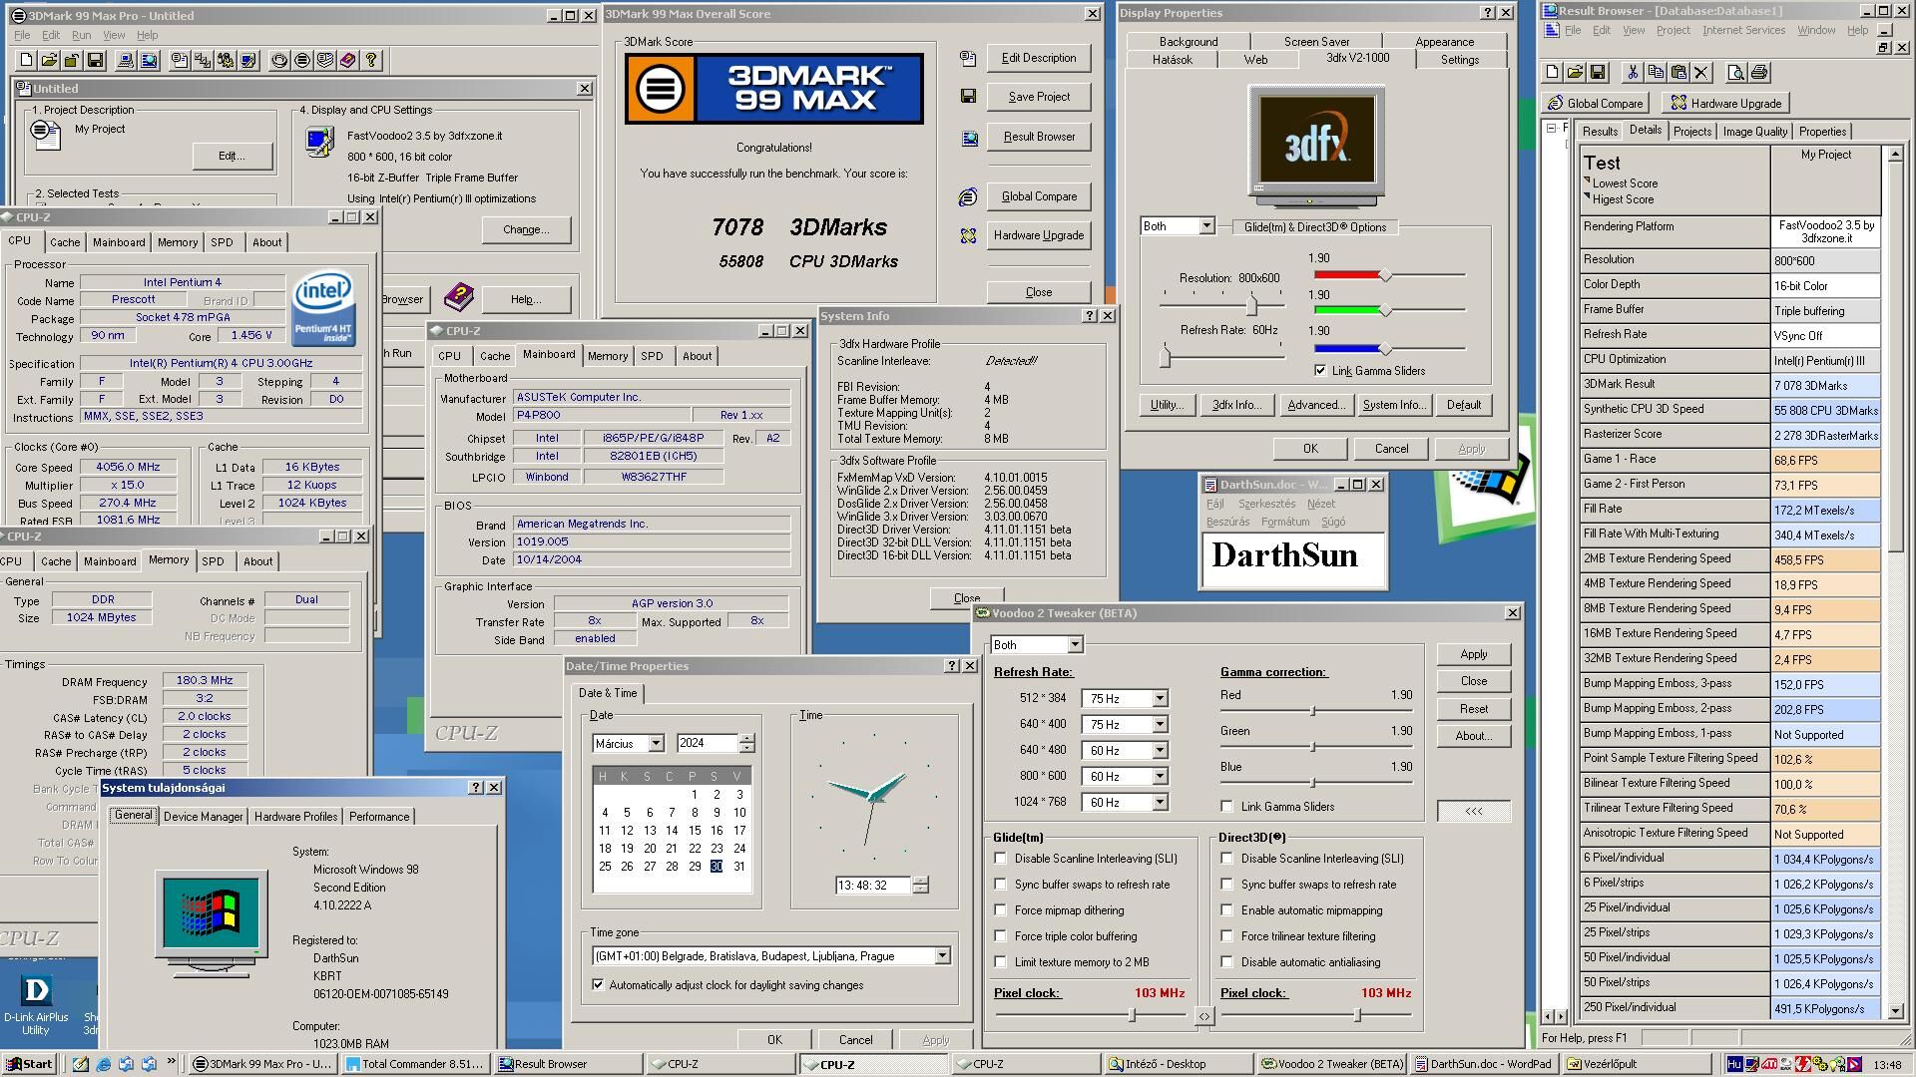Switch to Image Quality tab in Result Browser
The image size is (1916, 1077).
[x=1754, y=132]
